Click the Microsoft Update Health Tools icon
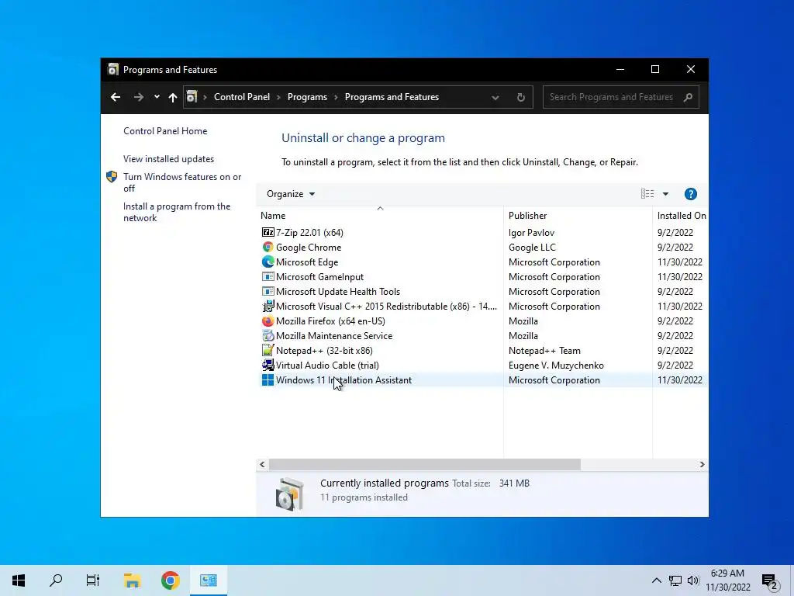This screenshot has height=596, width=794. pyautogui.click(x=268, y=292)
